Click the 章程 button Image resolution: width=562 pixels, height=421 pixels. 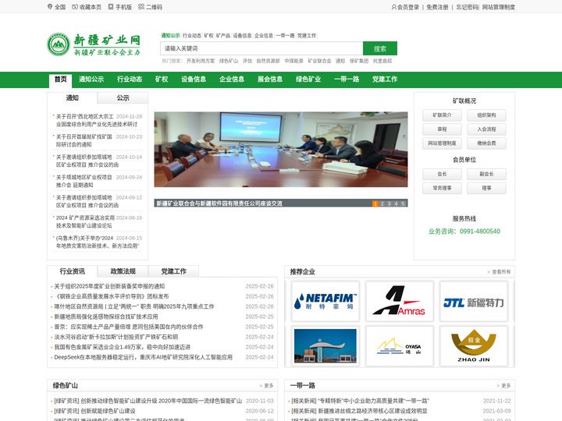click(442, 129)
